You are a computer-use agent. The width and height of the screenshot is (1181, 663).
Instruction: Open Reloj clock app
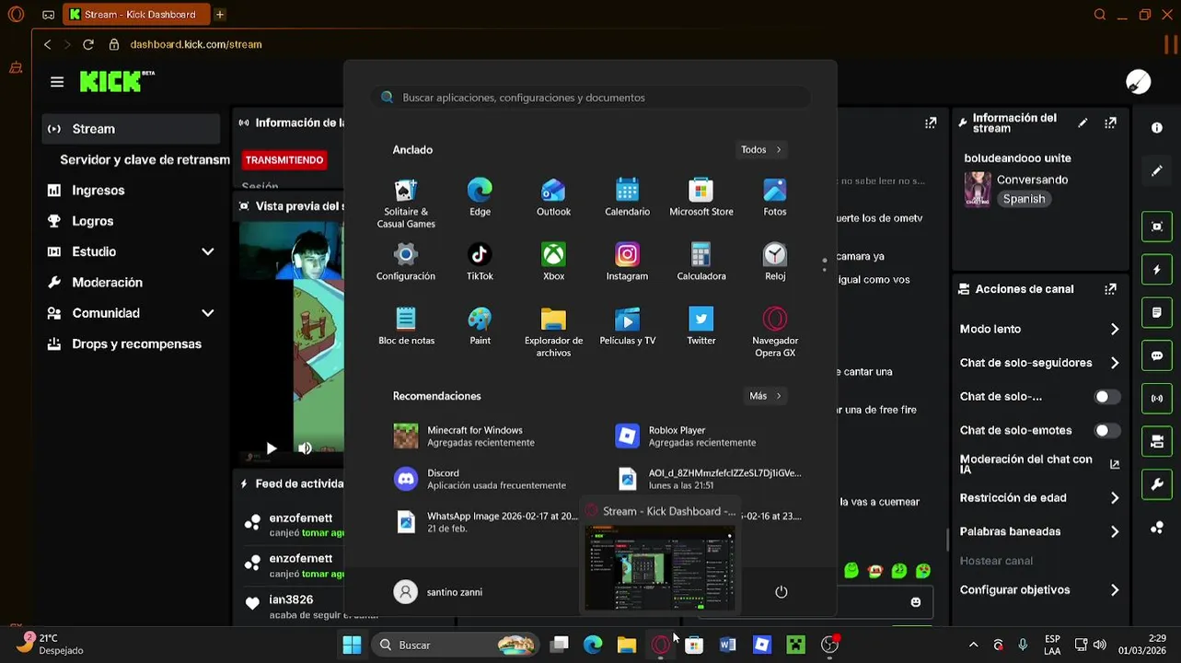tap(775, 262)
